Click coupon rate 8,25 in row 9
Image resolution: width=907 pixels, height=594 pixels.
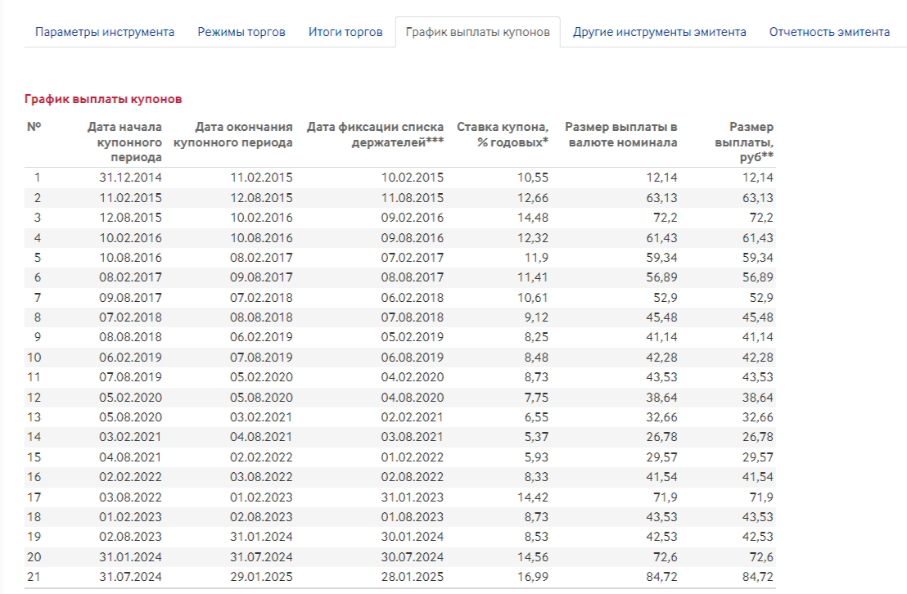coord(536,336)
